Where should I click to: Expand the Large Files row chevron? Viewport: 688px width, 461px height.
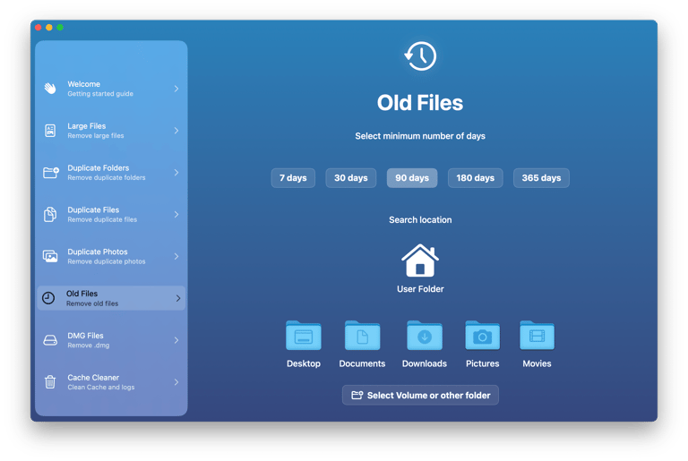[176, 131]
